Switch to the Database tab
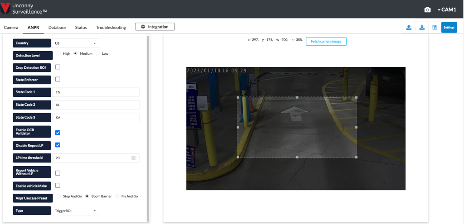This screenshot has height=224, width=464. (57, 28)
